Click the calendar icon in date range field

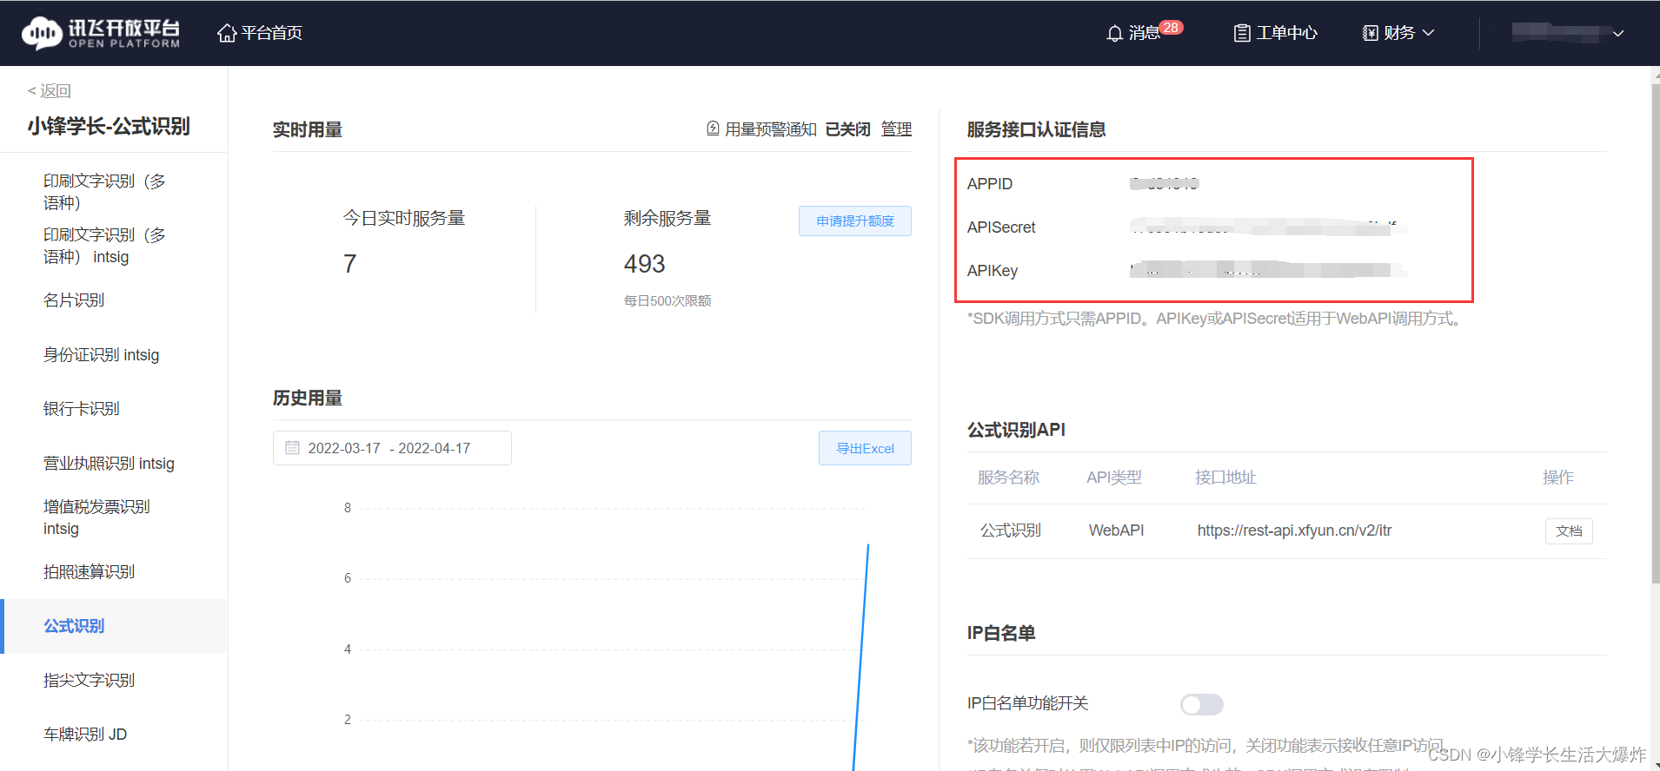click(x=292, y=448)
